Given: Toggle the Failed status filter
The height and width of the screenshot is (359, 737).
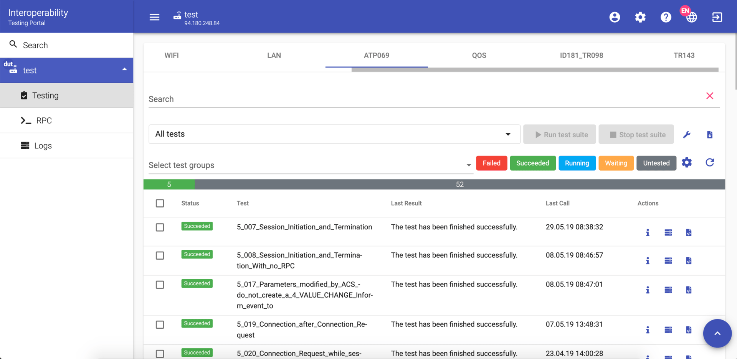Looking at the screenshot, I should click(492, 163).
